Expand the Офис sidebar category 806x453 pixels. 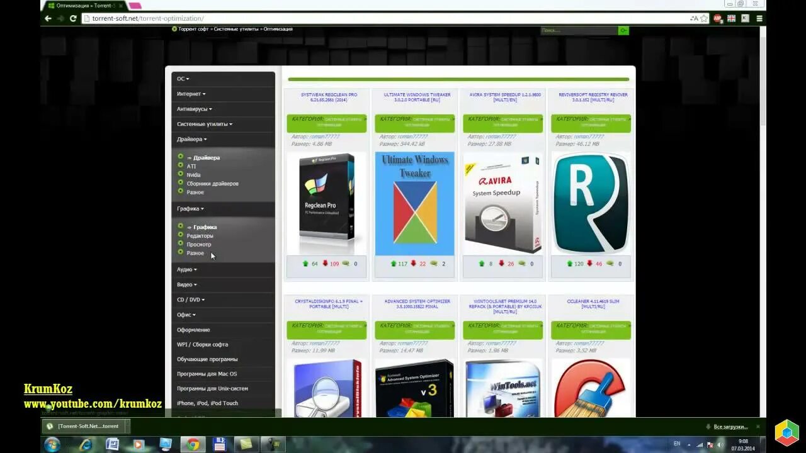tap(223, 315)
